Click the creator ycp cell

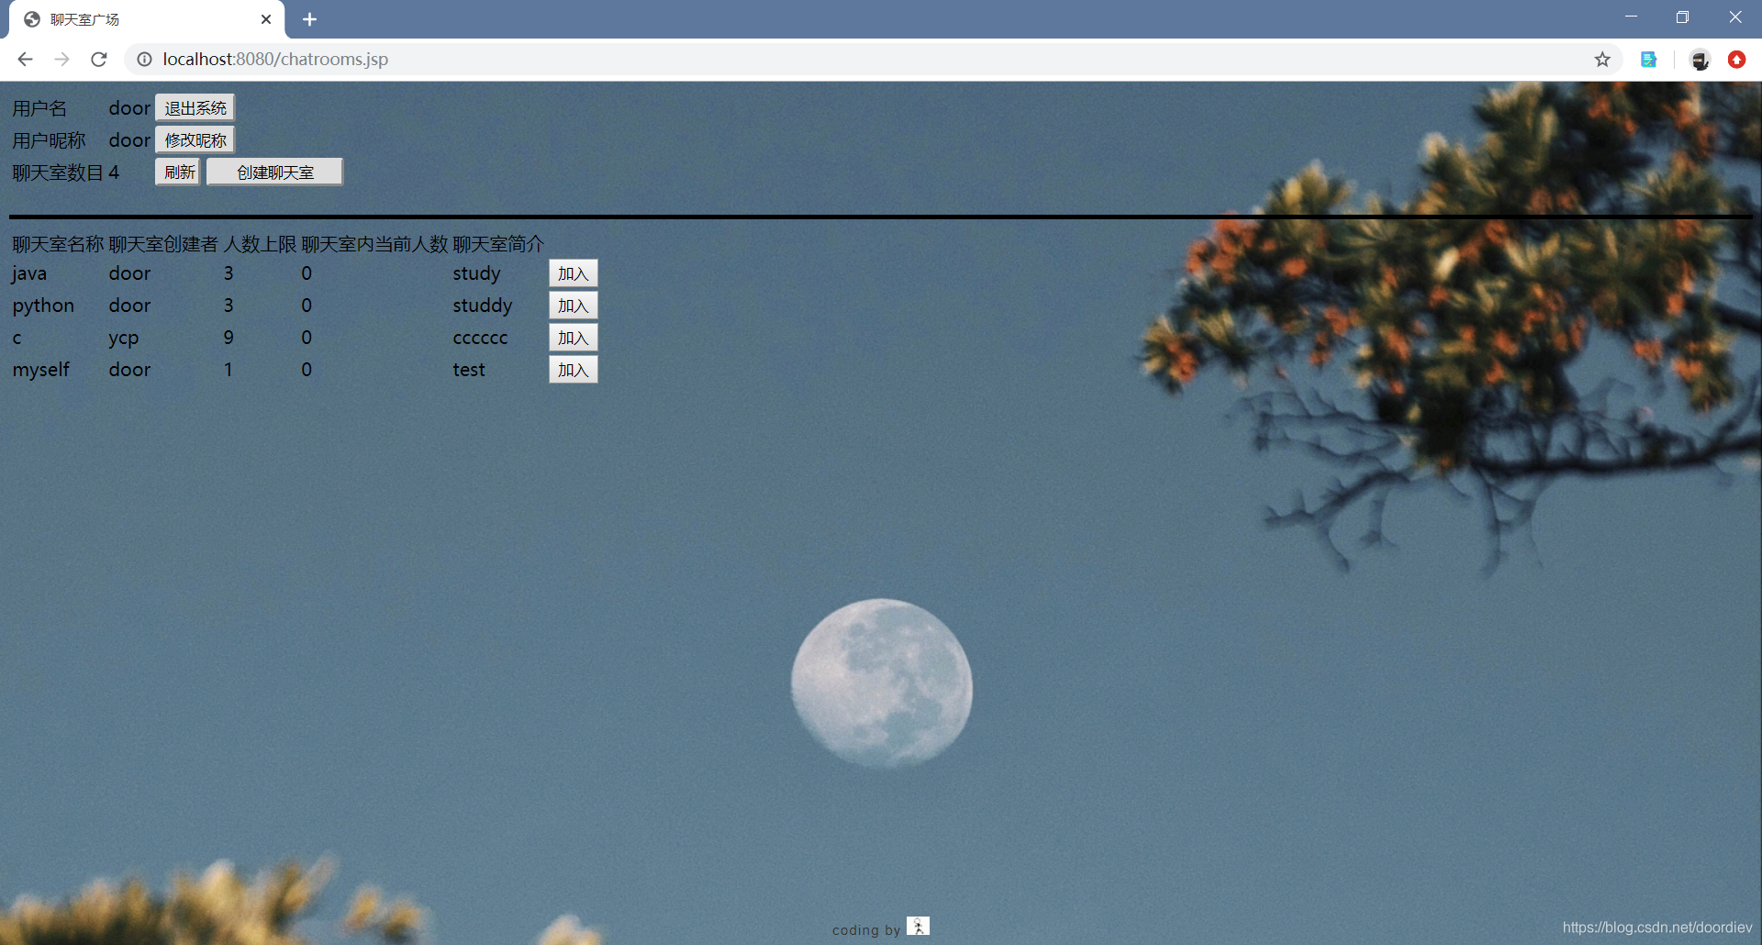[124, 339]
